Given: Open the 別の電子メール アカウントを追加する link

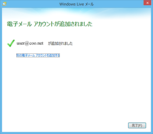Looking at the screenshot, I should pyautogui.click(x=38, y=55).
